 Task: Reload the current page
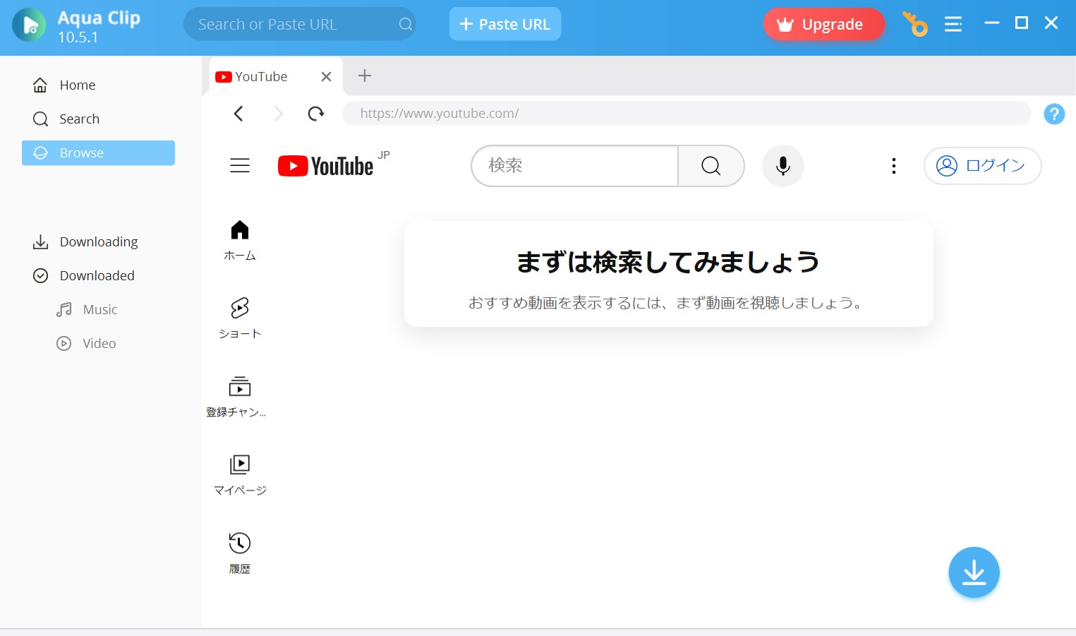(x=316, y=114)
